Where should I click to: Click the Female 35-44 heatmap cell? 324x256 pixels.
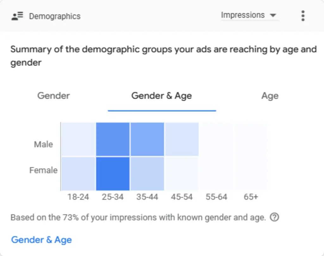147,174
